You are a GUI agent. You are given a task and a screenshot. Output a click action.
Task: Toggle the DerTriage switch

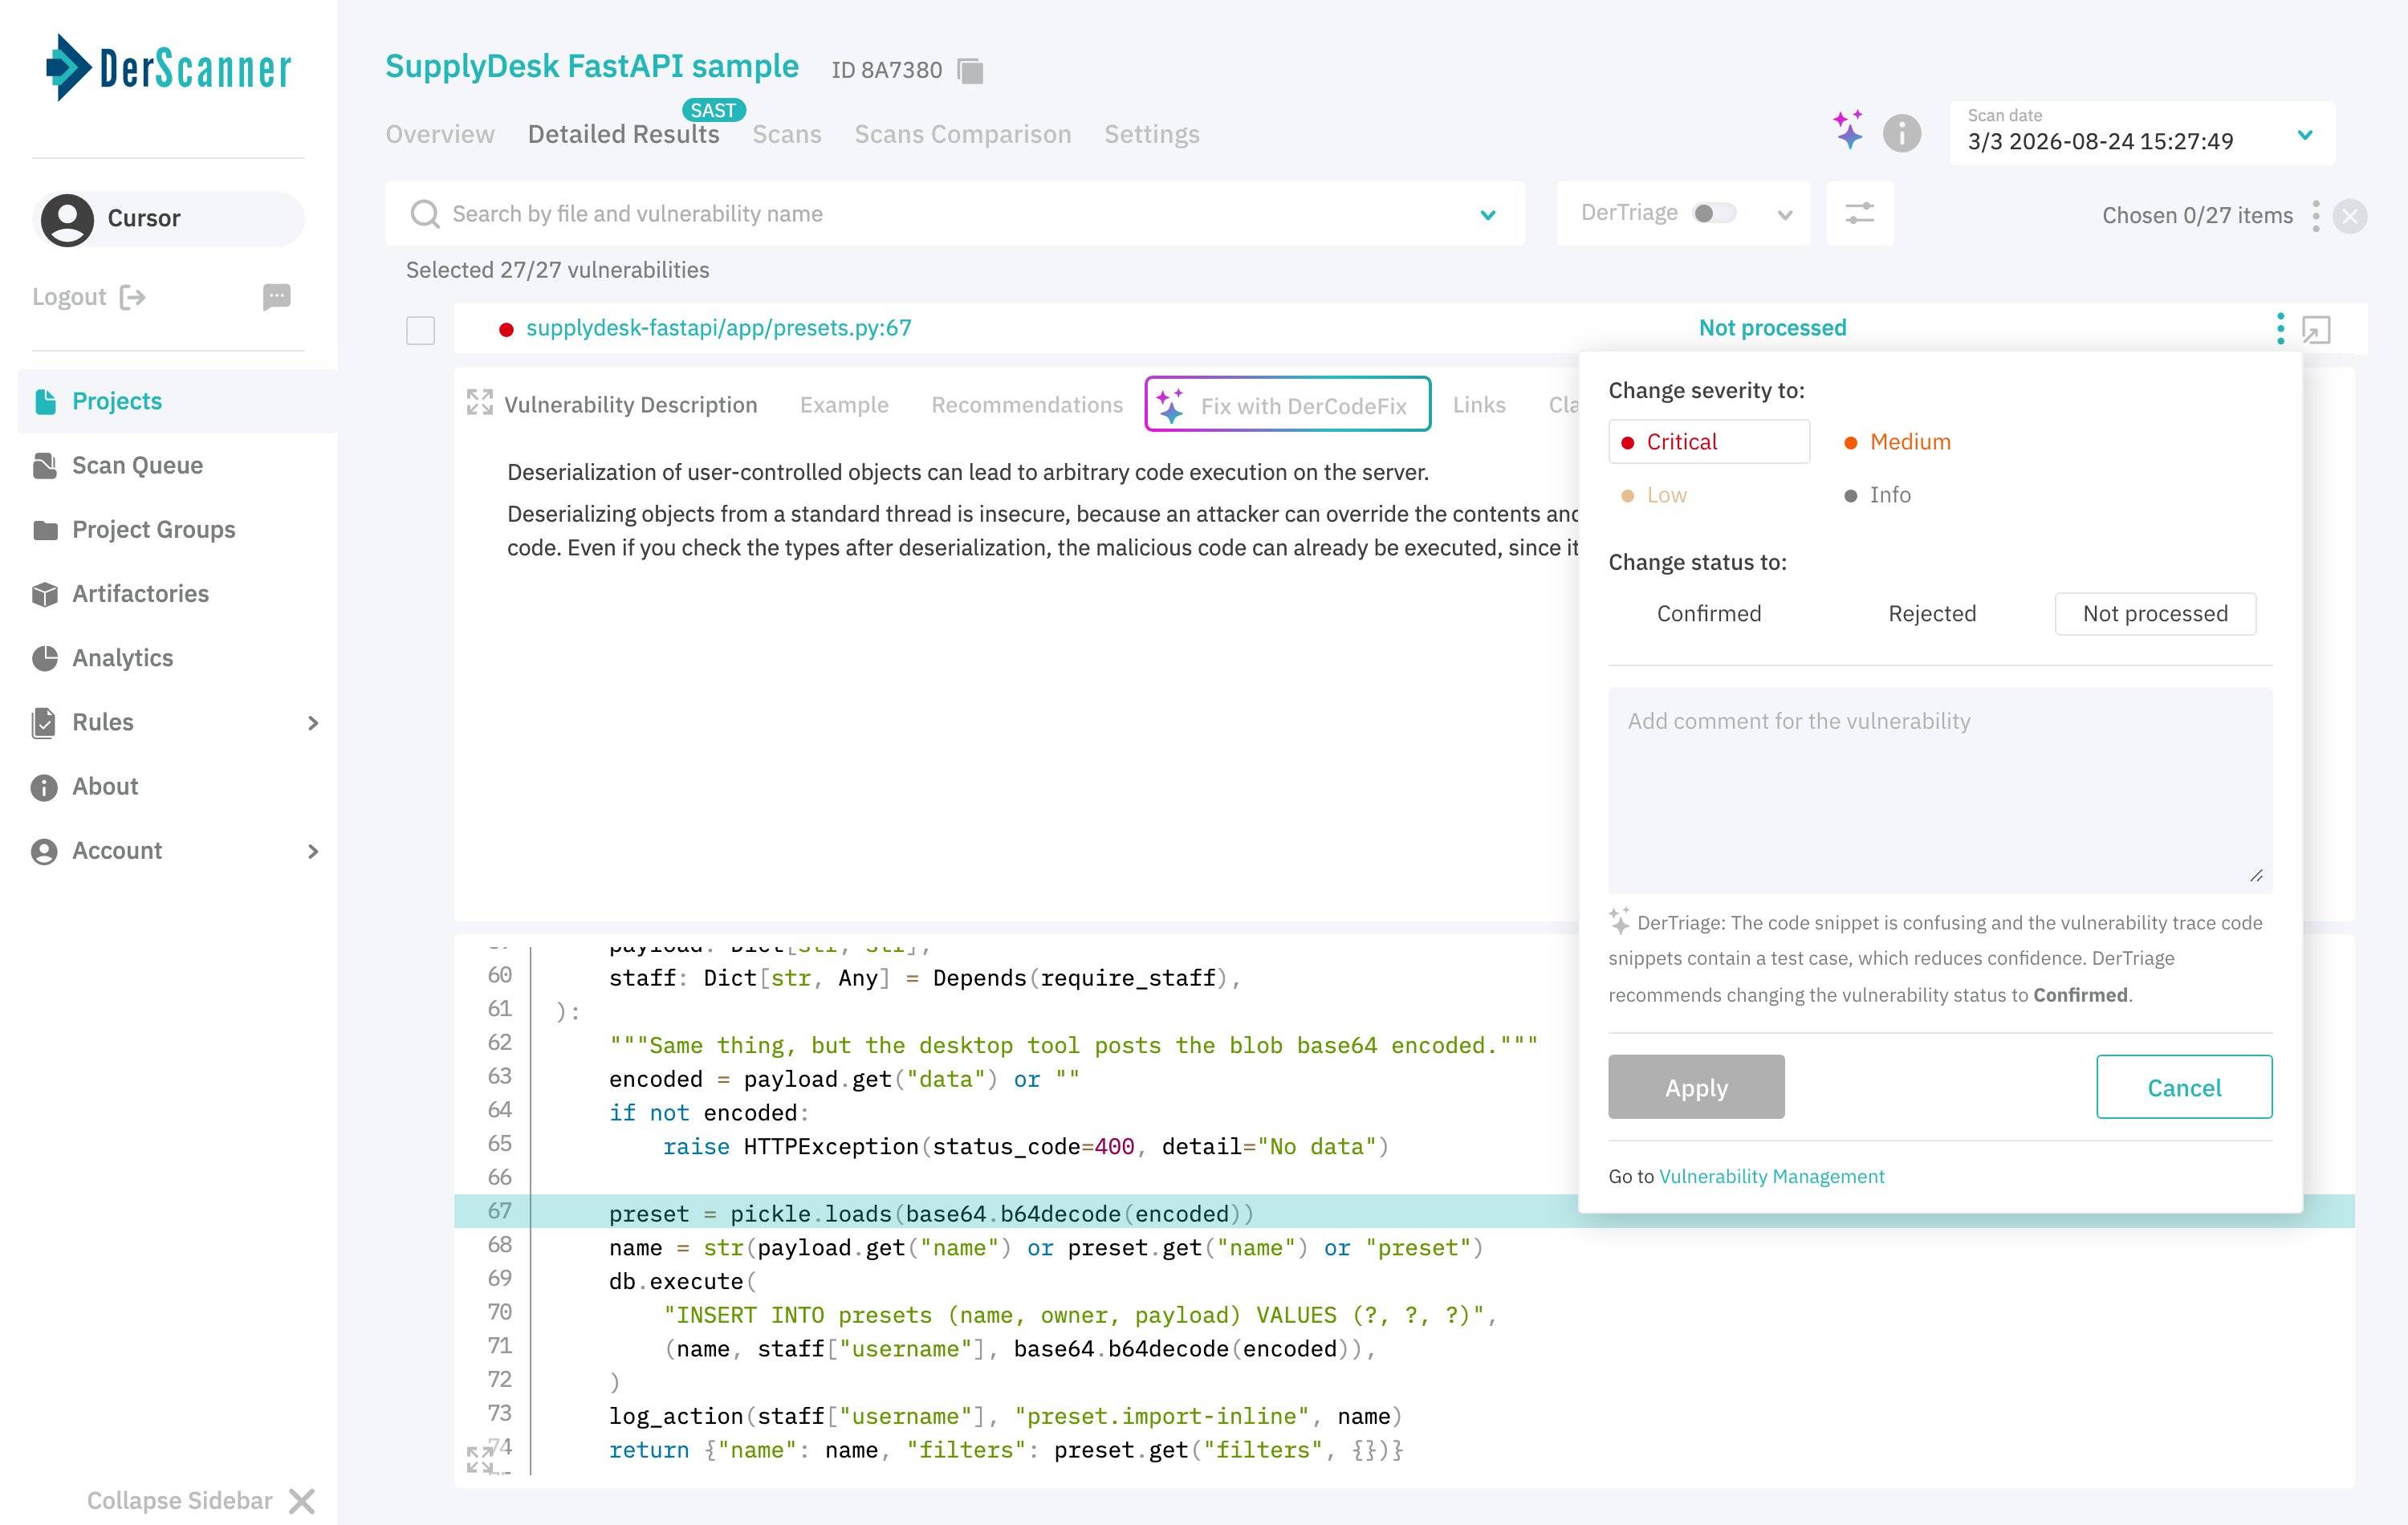click(x=1714, y=213)
